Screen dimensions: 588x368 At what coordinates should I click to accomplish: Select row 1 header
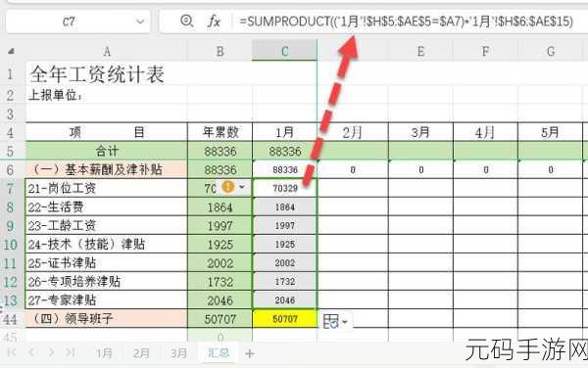(x=10, y=74)
